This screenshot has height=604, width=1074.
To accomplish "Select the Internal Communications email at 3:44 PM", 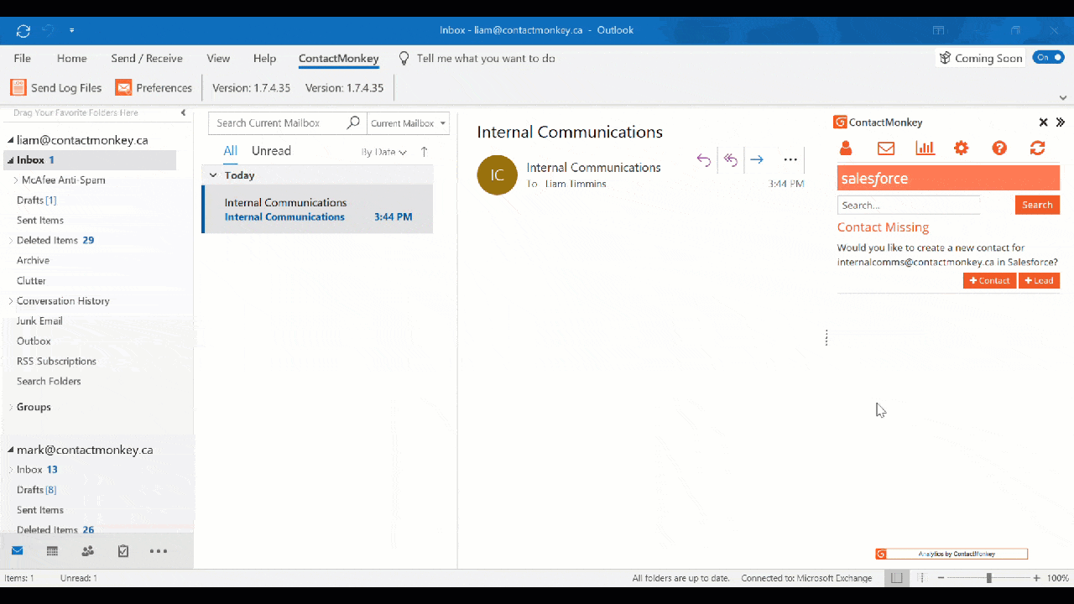I will [318, 209].
